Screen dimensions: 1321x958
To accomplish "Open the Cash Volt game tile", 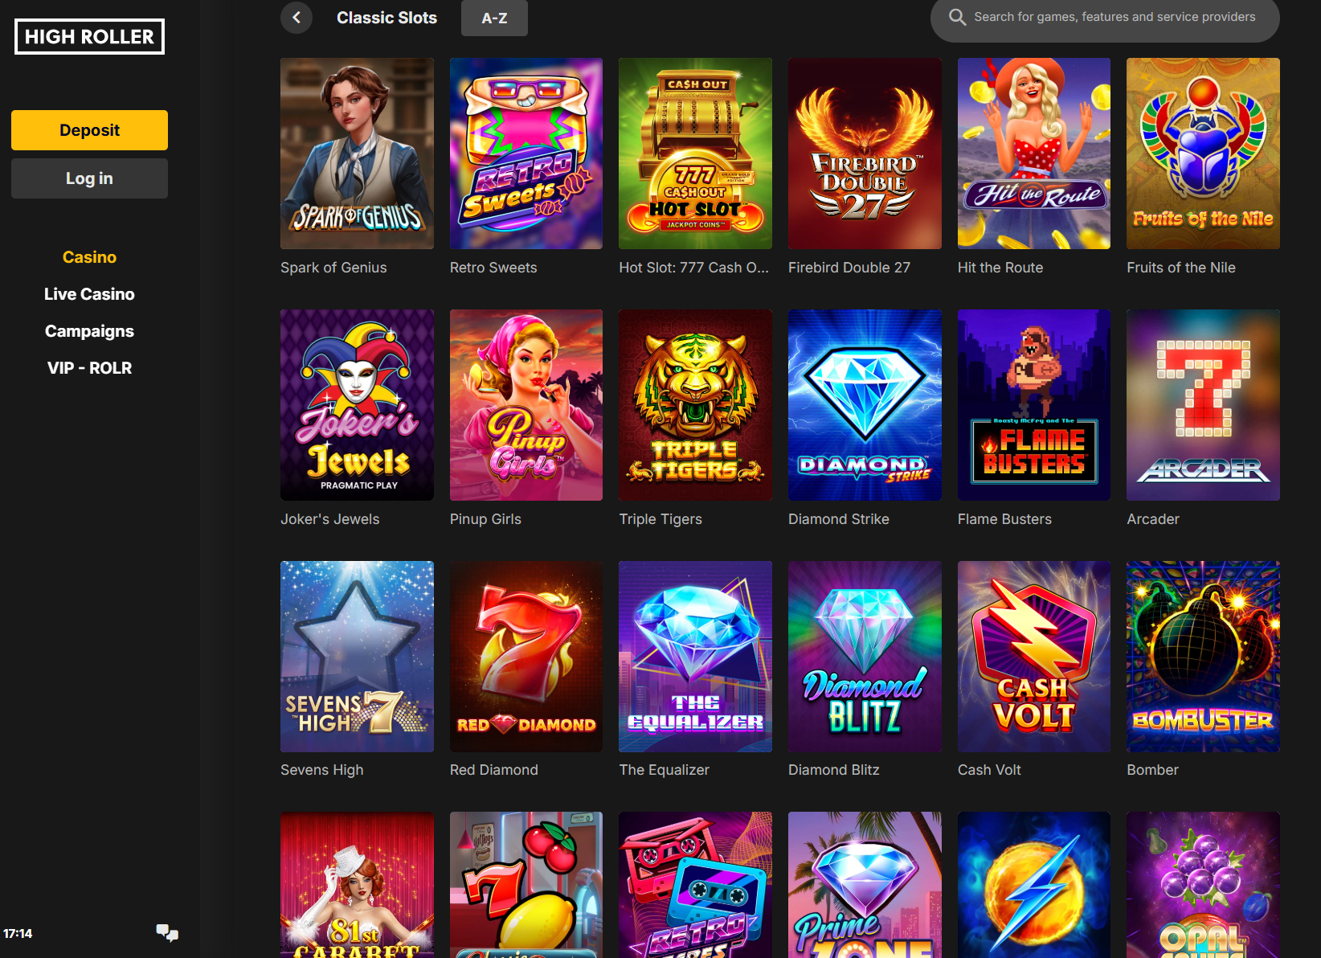I will 1034,657.
